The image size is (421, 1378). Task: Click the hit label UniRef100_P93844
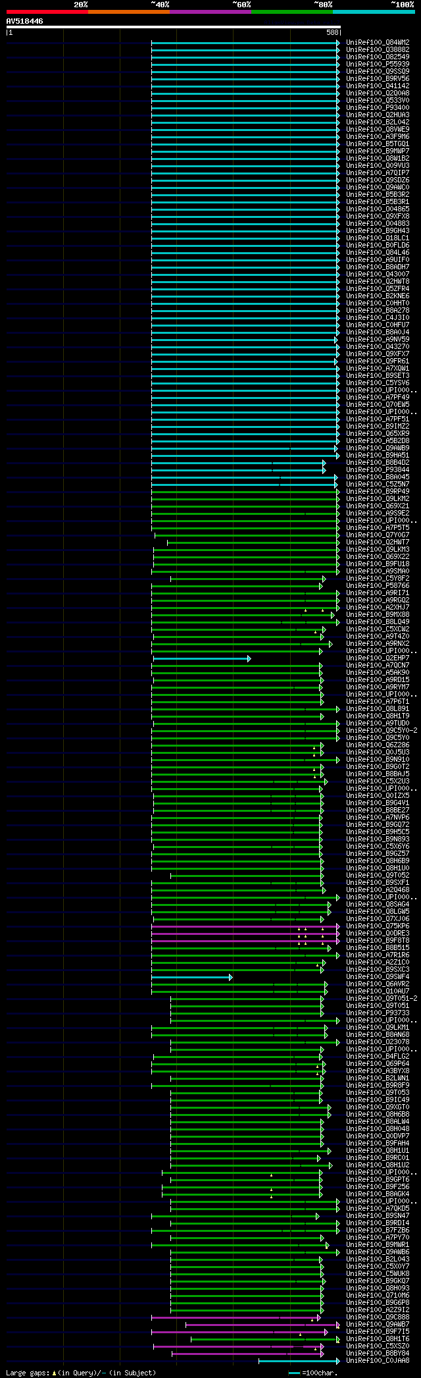[x=378, y=470]
